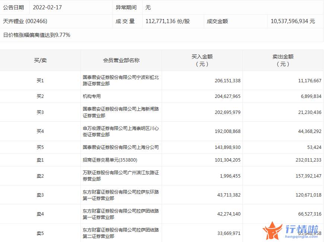
Task: Select the 买3 row label
Action: click(x=40, y=112)
